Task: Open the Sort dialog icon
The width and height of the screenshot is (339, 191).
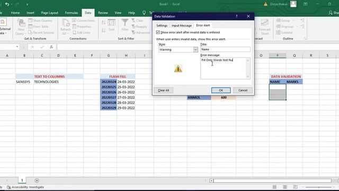Action: coord(112,25)
